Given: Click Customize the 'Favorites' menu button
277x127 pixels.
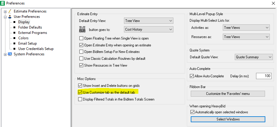Looking at the screenshot, I should pyautogui.click(x=228, y=94).
